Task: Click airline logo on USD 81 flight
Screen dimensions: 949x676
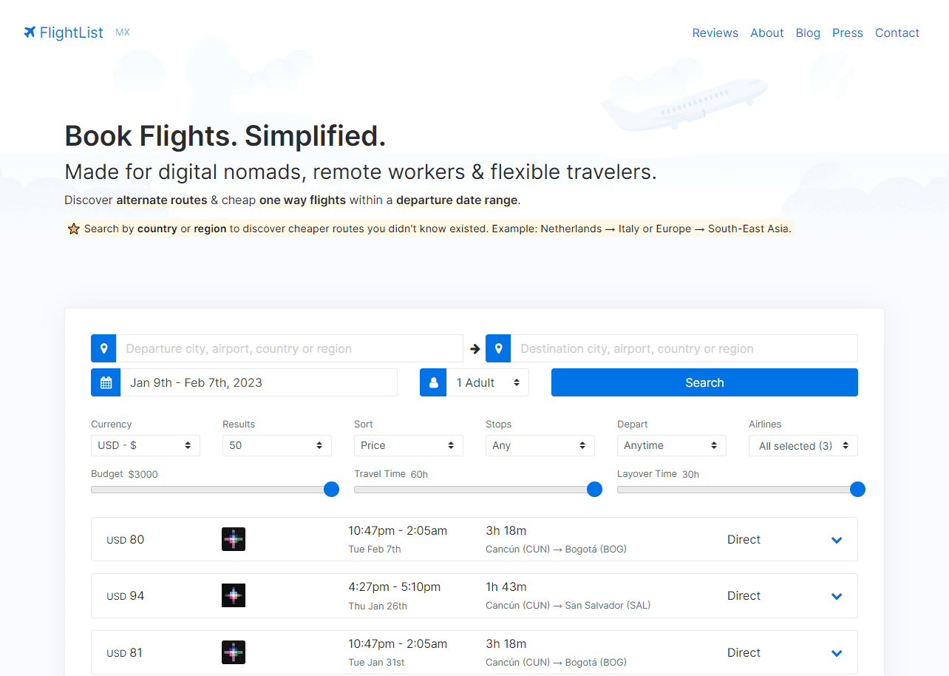Action: pyautogui.click(x=234, y=652)
